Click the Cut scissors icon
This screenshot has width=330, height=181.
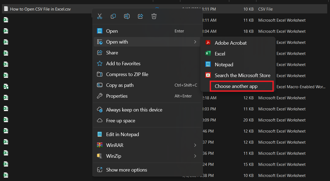[x=100, y=16]
